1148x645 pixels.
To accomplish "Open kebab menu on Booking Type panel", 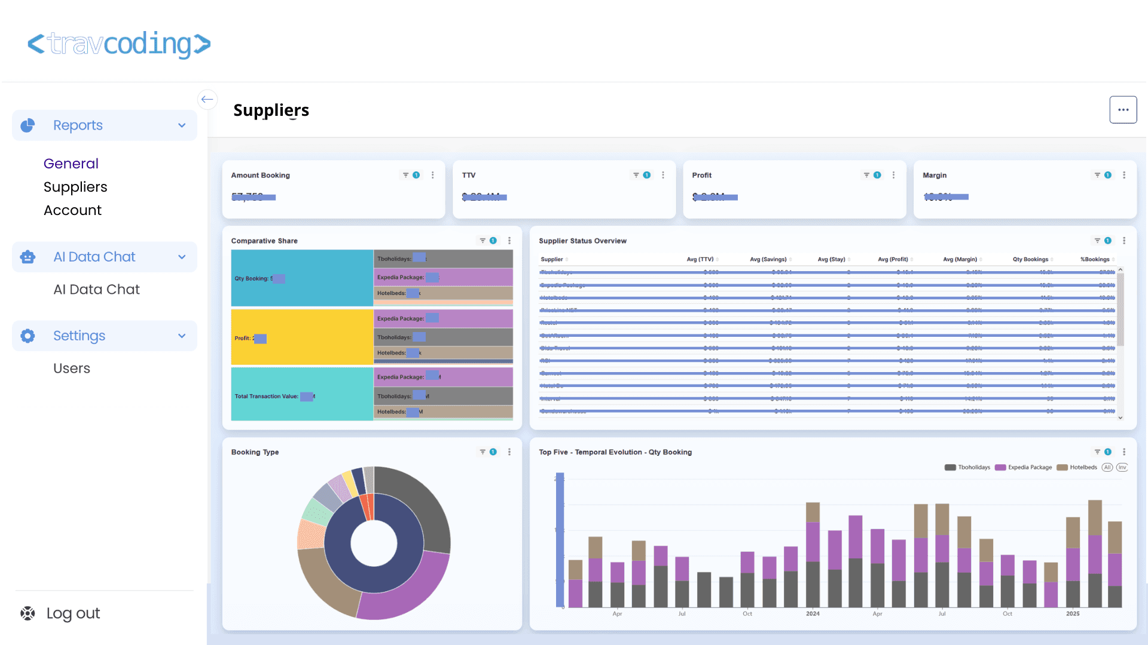I will click(x=509, y=452).
